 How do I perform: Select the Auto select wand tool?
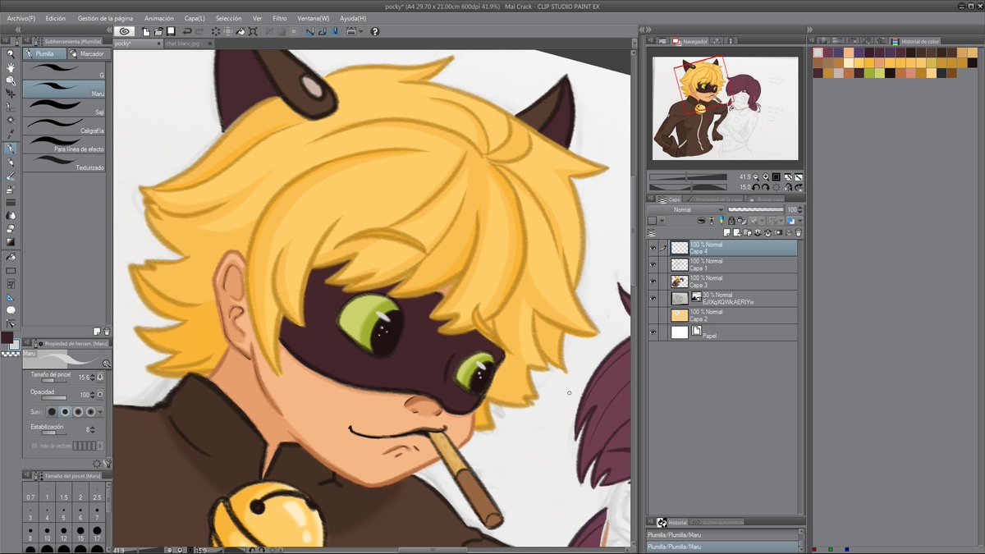11,120
